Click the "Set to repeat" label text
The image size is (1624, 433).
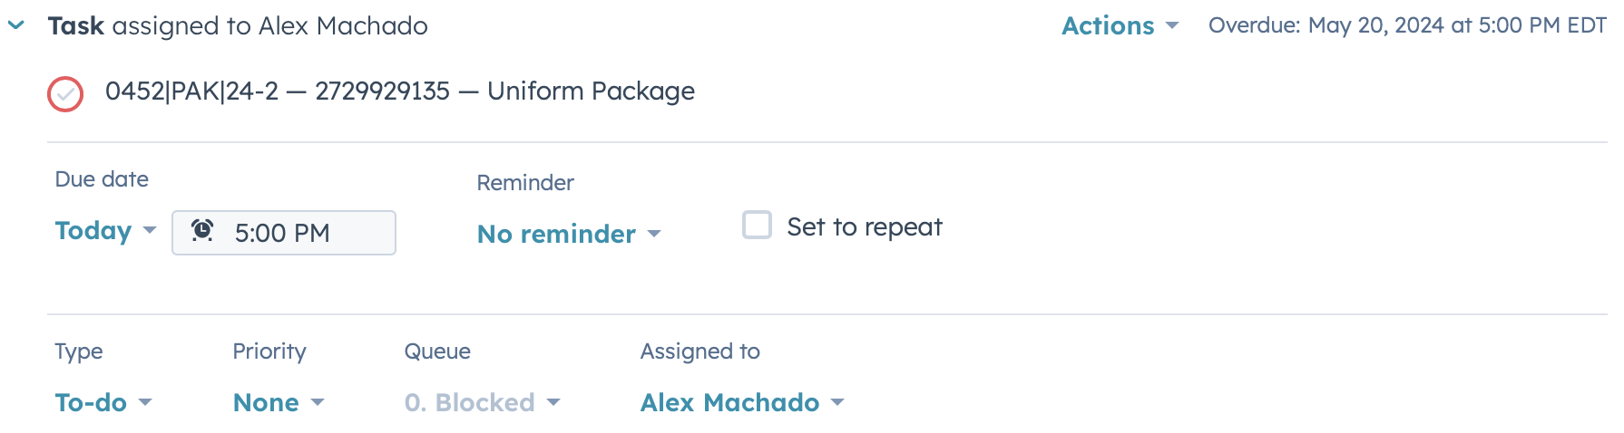(x=864, y=226)
